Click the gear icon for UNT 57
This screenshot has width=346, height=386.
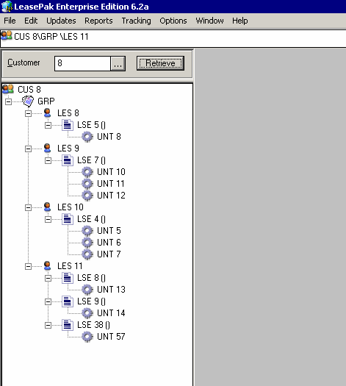pyautogui.click(x=87, y=337)
